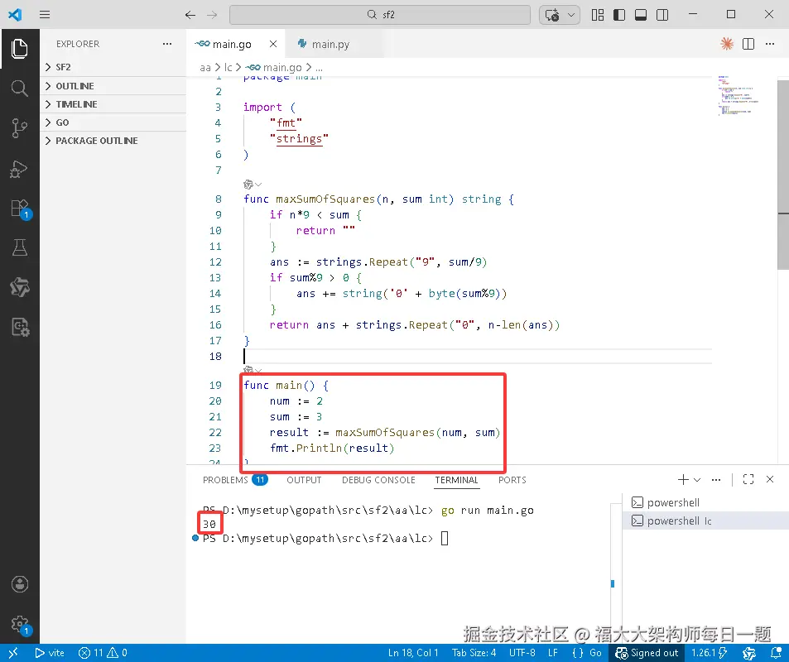The image size is (789, 662).
Task: Create a new terminal with plus icon
Action: [x=683, y=479]
